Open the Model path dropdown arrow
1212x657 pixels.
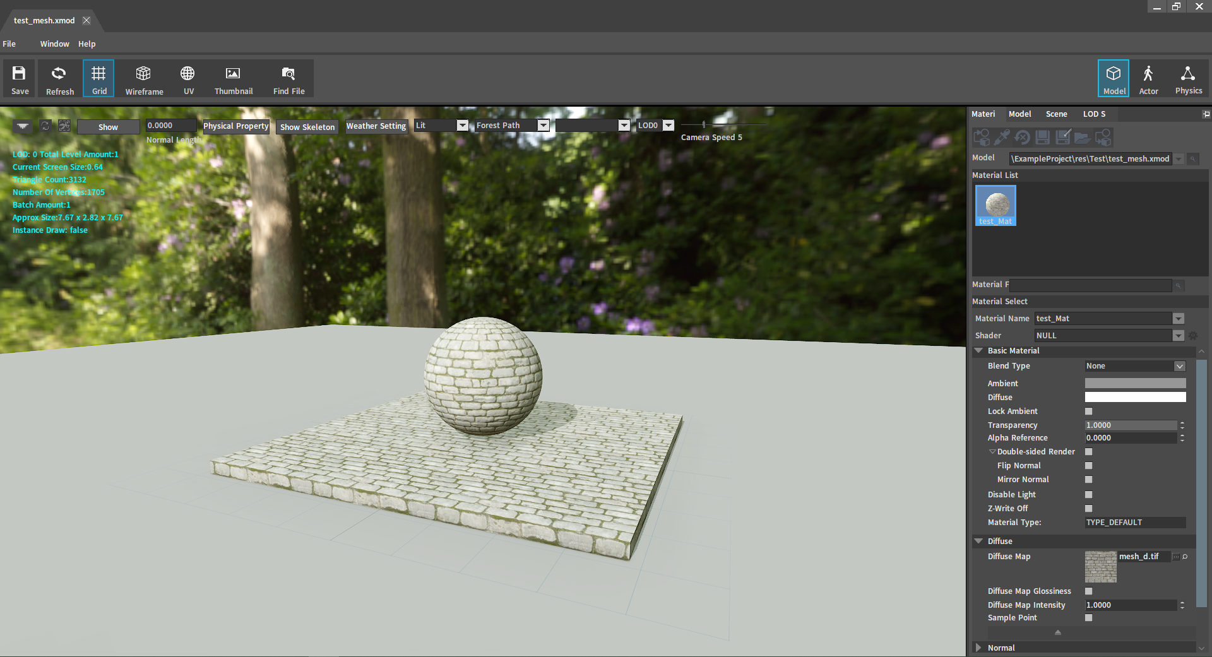1179,159
